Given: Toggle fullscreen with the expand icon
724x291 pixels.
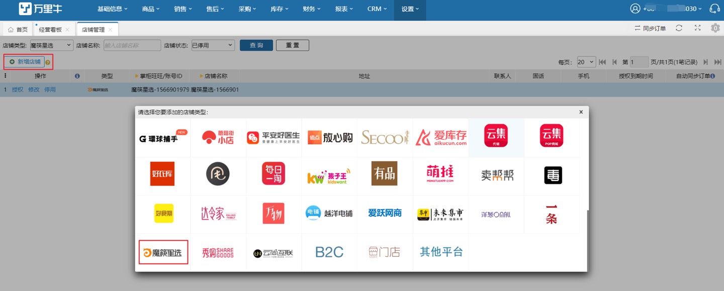Looking at the screenshot, I should click(697, 28).
